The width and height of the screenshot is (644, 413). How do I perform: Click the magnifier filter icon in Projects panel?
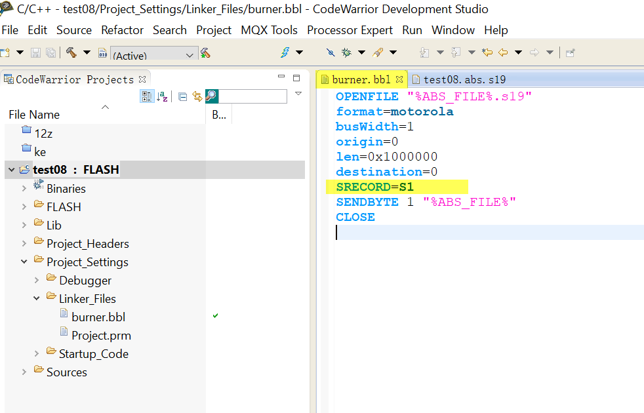(x=212, y=96)
